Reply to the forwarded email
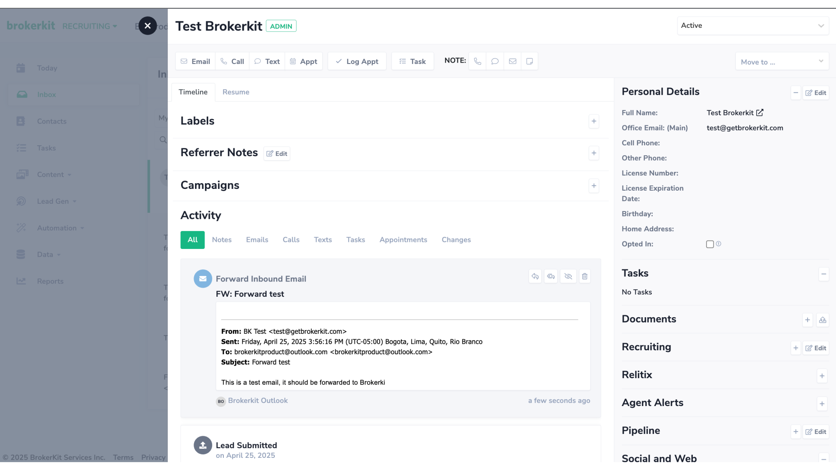Viewport: 836px width, 470px height. 535,276
